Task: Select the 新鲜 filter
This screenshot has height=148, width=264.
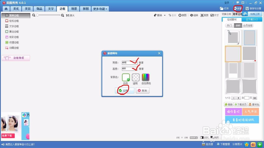Action: click(x=238, y=25)
